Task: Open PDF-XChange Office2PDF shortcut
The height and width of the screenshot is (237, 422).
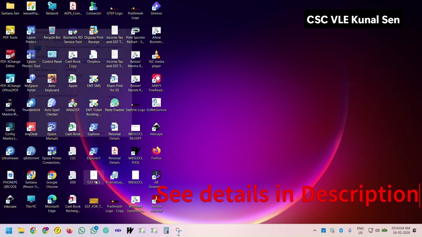Action: tap(10, 83)
